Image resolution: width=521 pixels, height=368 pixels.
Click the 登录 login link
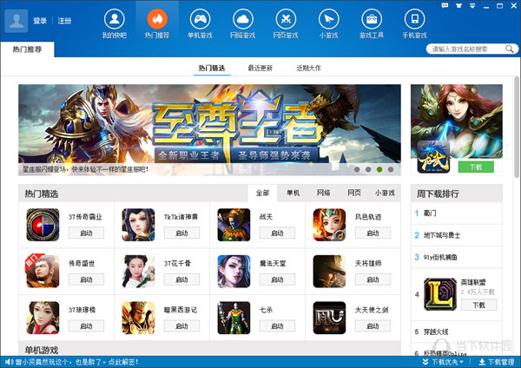coord(40,21)
